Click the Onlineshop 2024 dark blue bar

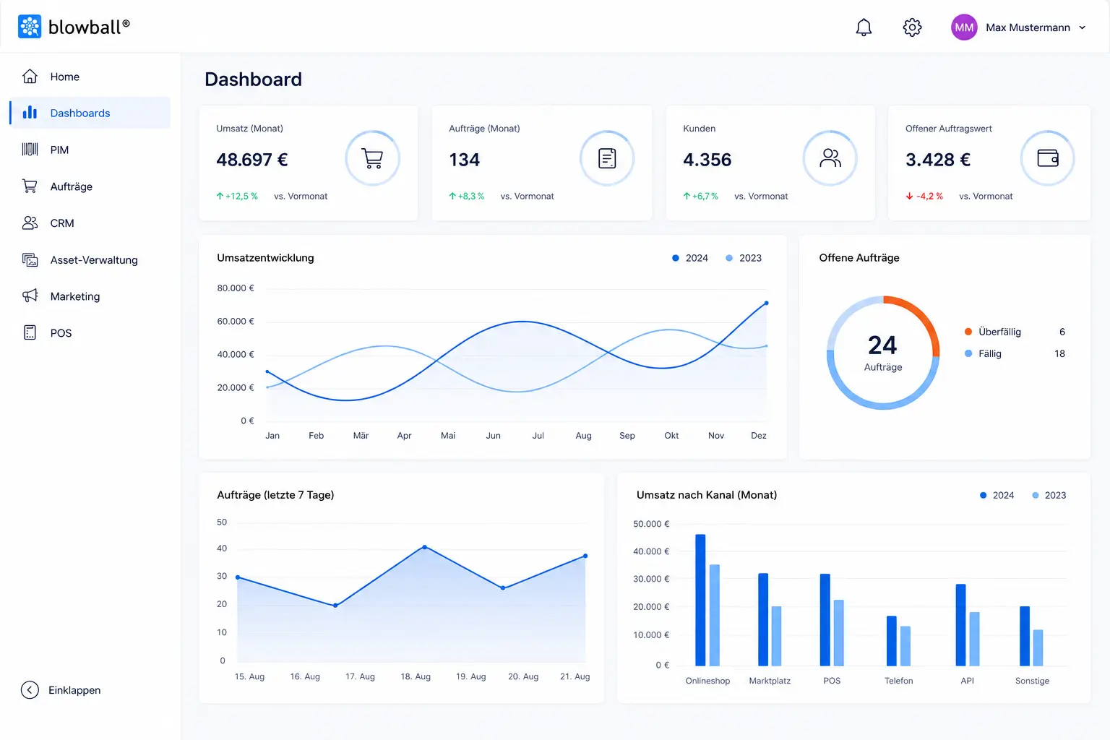pos(700,600)
